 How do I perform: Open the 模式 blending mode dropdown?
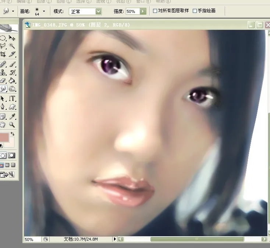[98, 11]
